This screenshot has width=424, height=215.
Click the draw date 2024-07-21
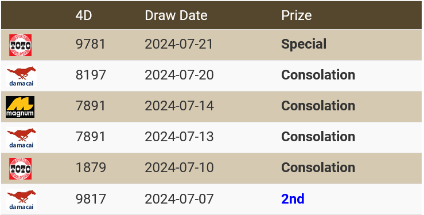pos(179,44)
